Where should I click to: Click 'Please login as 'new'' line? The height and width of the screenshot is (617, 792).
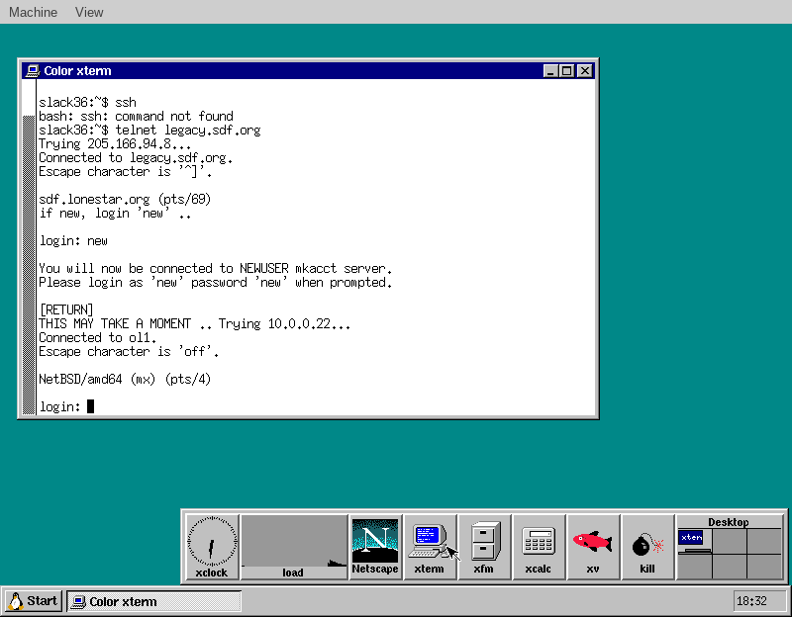tap(216, 283)
